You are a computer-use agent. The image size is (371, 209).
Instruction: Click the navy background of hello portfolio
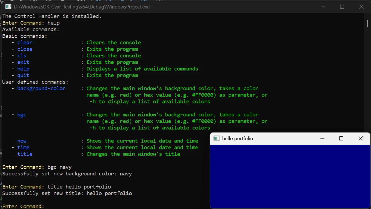coord(290,176)
